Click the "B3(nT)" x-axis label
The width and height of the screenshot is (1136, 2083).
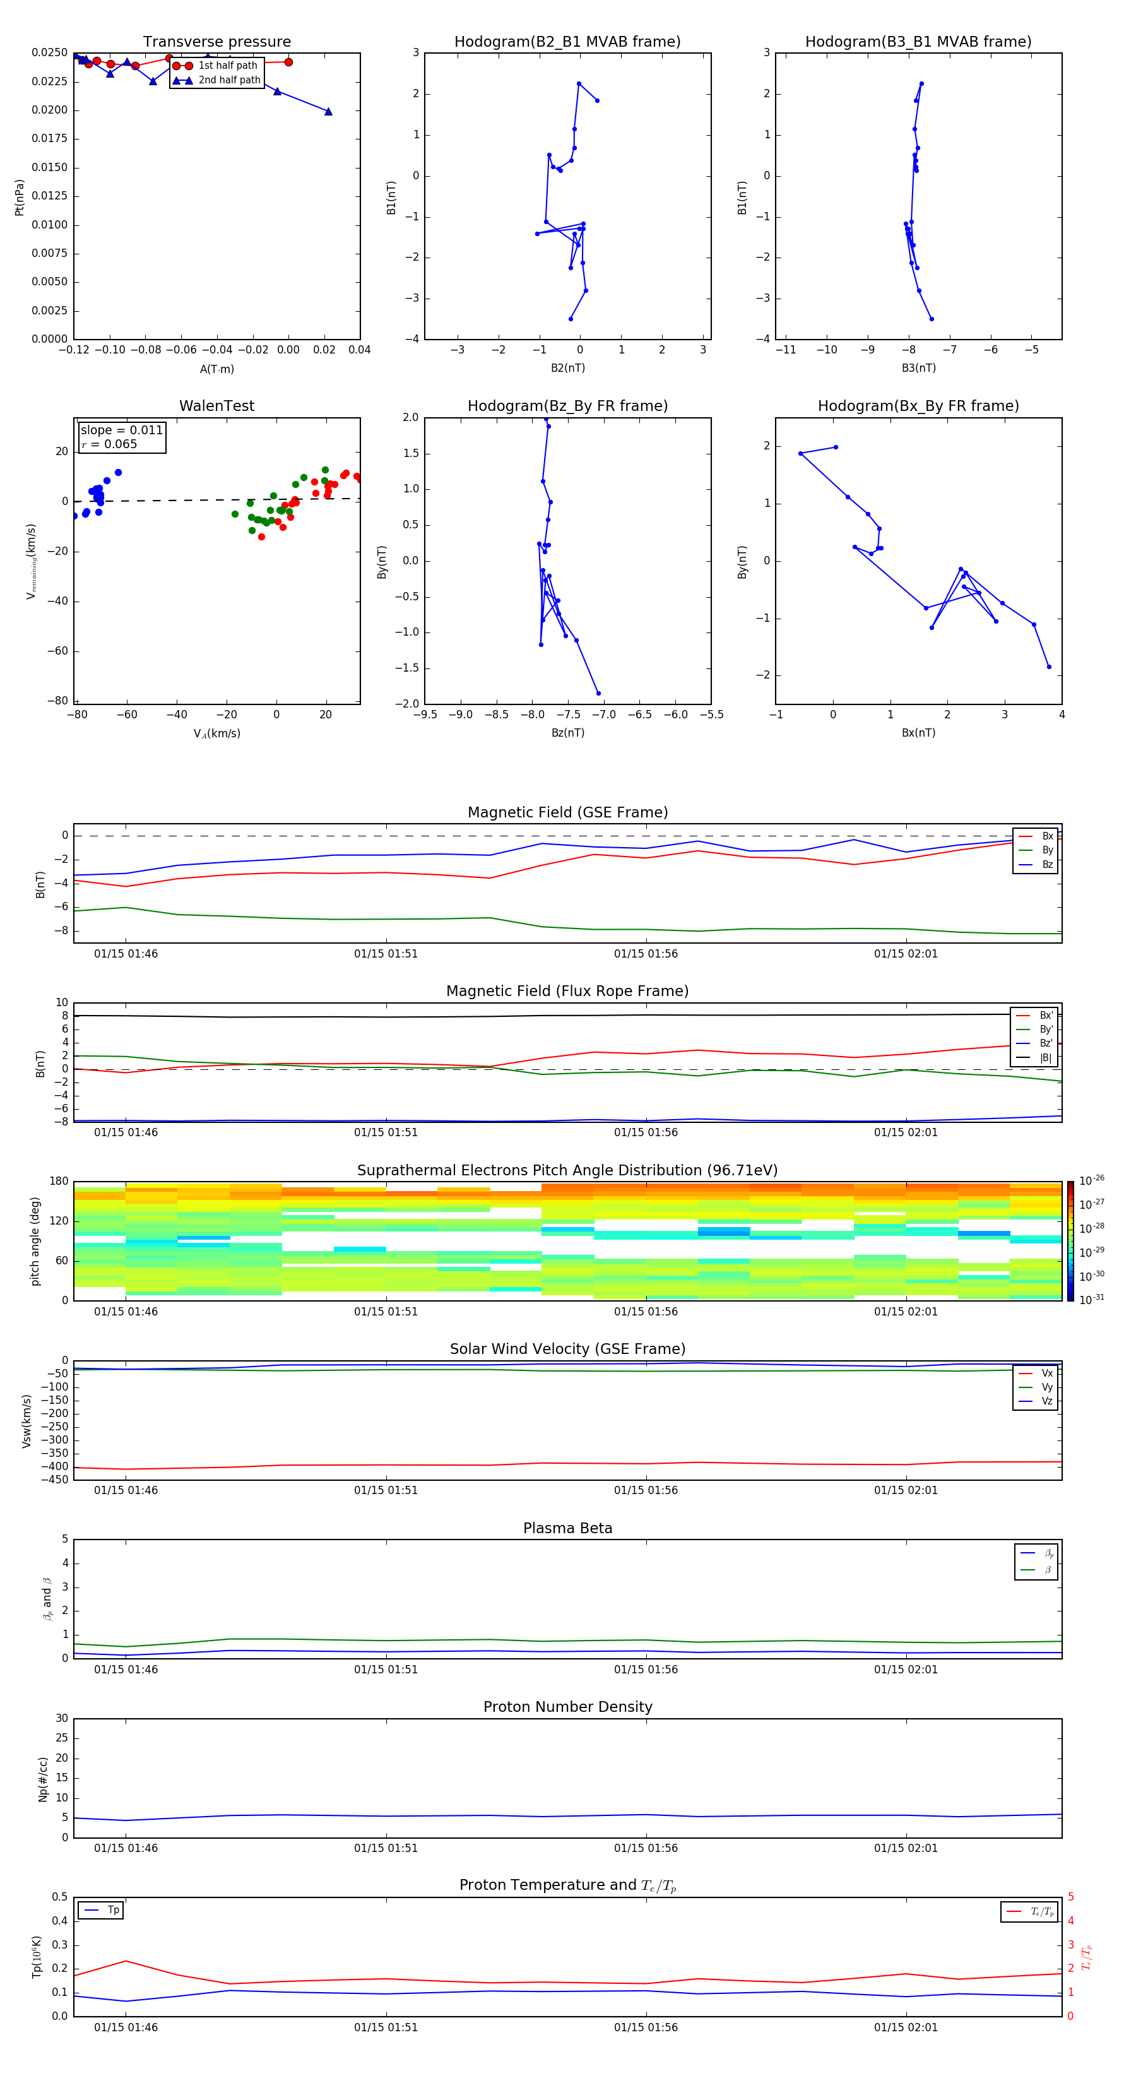pos(918,368)
